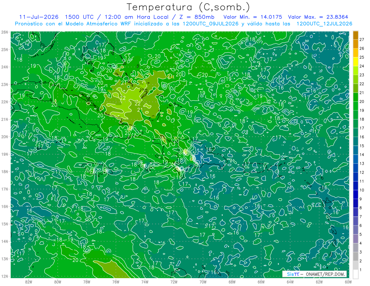
Task: Click the color legend label '6'
Action: pos(361,226)
